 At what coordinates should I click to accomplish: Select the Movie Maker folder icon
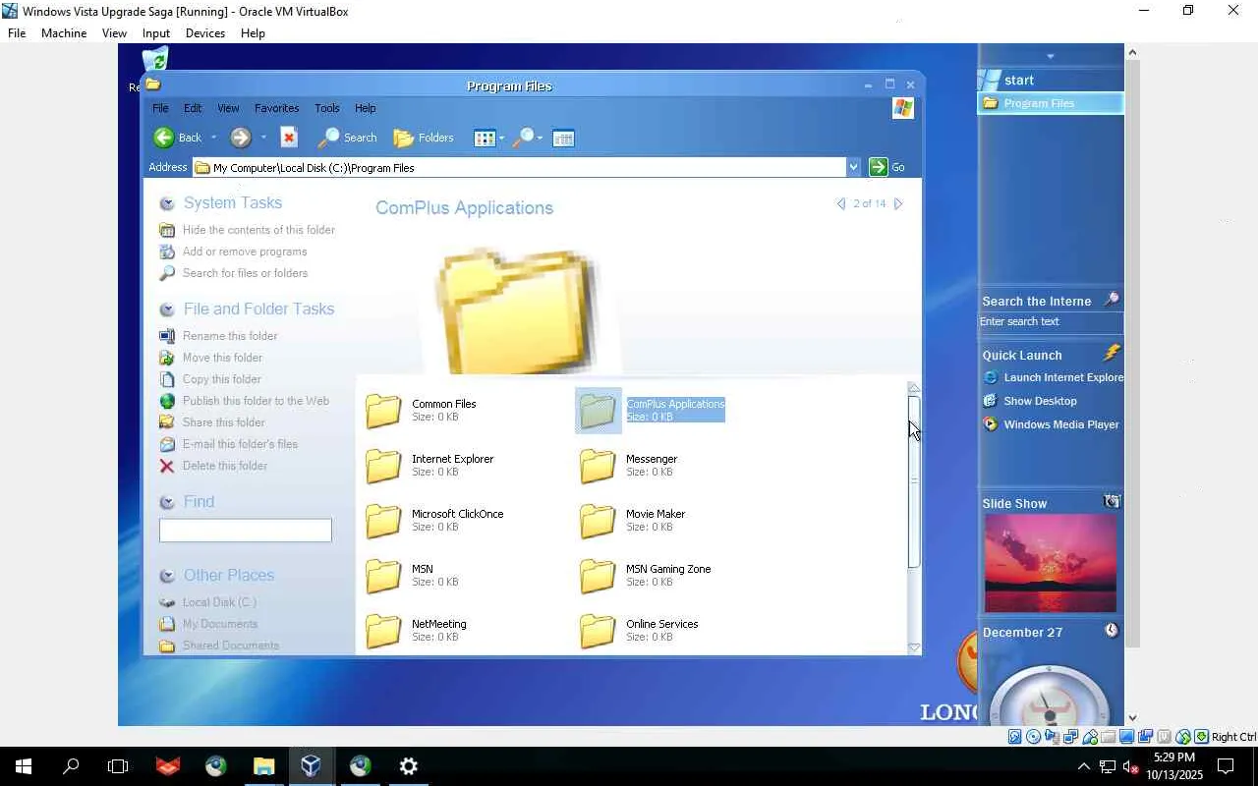click(x=598, y=521)
